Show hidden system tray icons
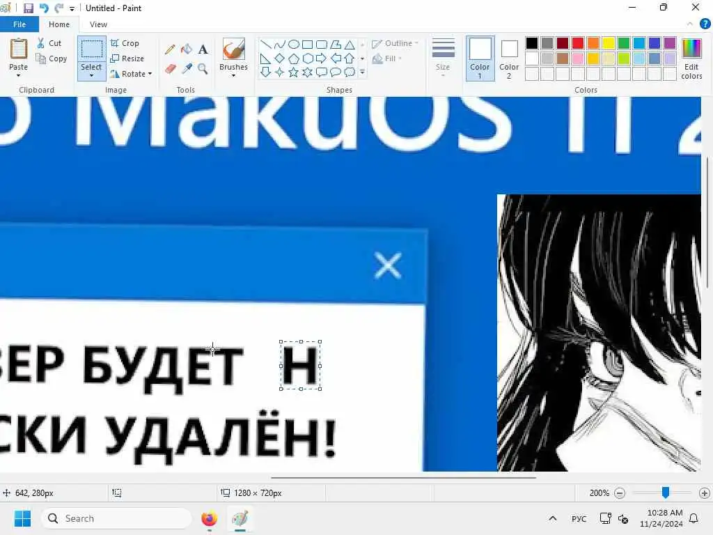This screenshot has width=713, height=535. pyautogui.click(x=552, y=518)
